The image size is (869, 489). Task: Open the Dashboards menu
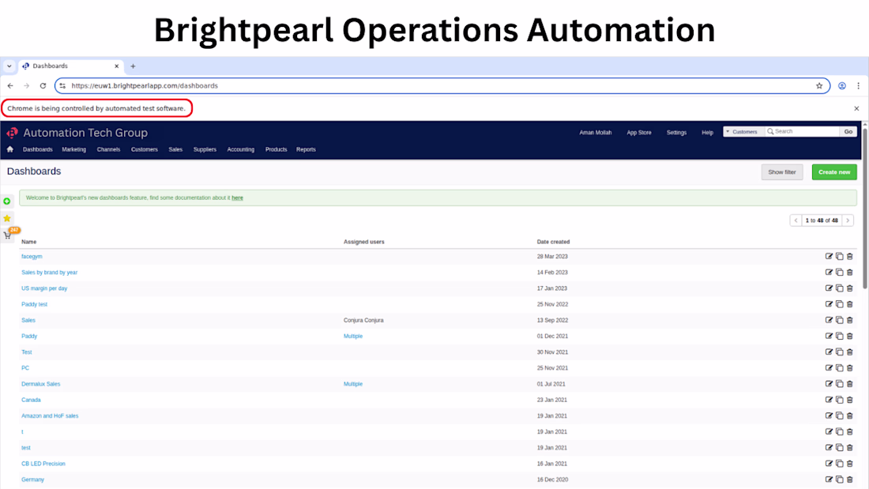tap(38, 149)
